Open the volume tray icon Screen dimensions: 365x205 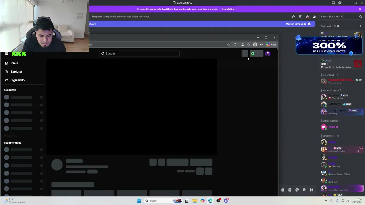pyautogui.click(x=347, y=201)
